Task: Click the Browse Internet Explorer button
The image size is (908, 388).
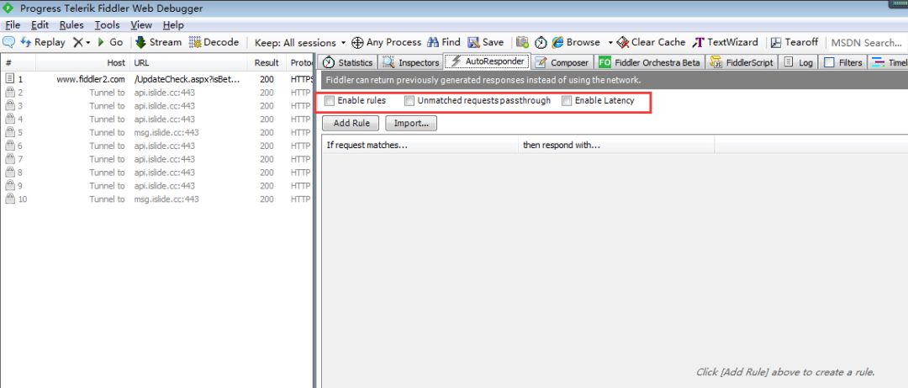Action: pyautogui.click(x=576, y=42)
